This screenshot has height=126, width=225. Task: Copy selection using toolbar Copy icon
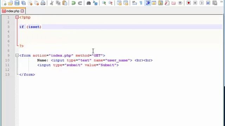click(58, 3)
